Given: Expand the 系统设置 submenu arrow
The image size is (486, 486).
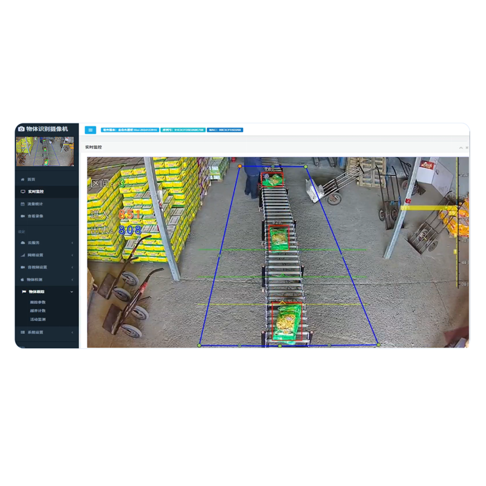Looking at the screenshot, I should 72,332.
